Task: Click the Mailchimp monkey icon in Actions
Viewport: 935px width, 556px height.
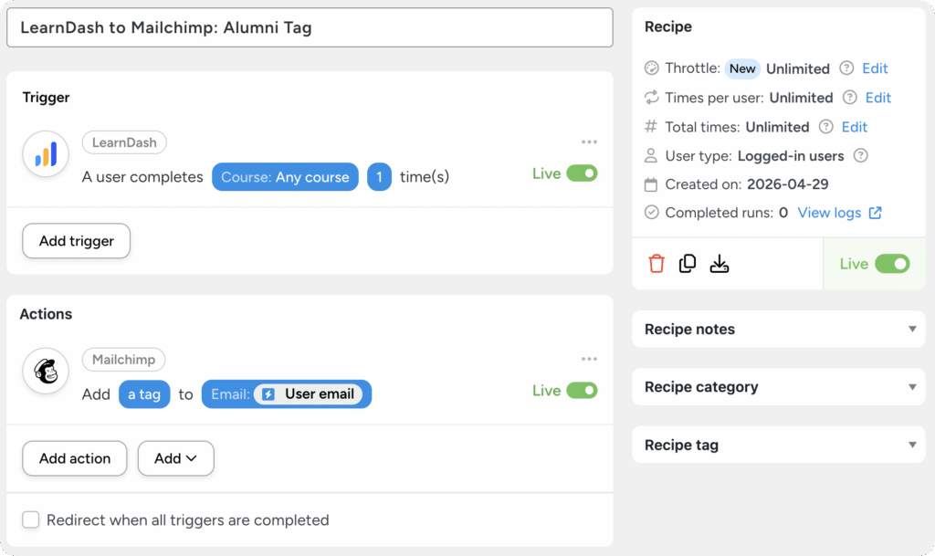Action: 46,371
